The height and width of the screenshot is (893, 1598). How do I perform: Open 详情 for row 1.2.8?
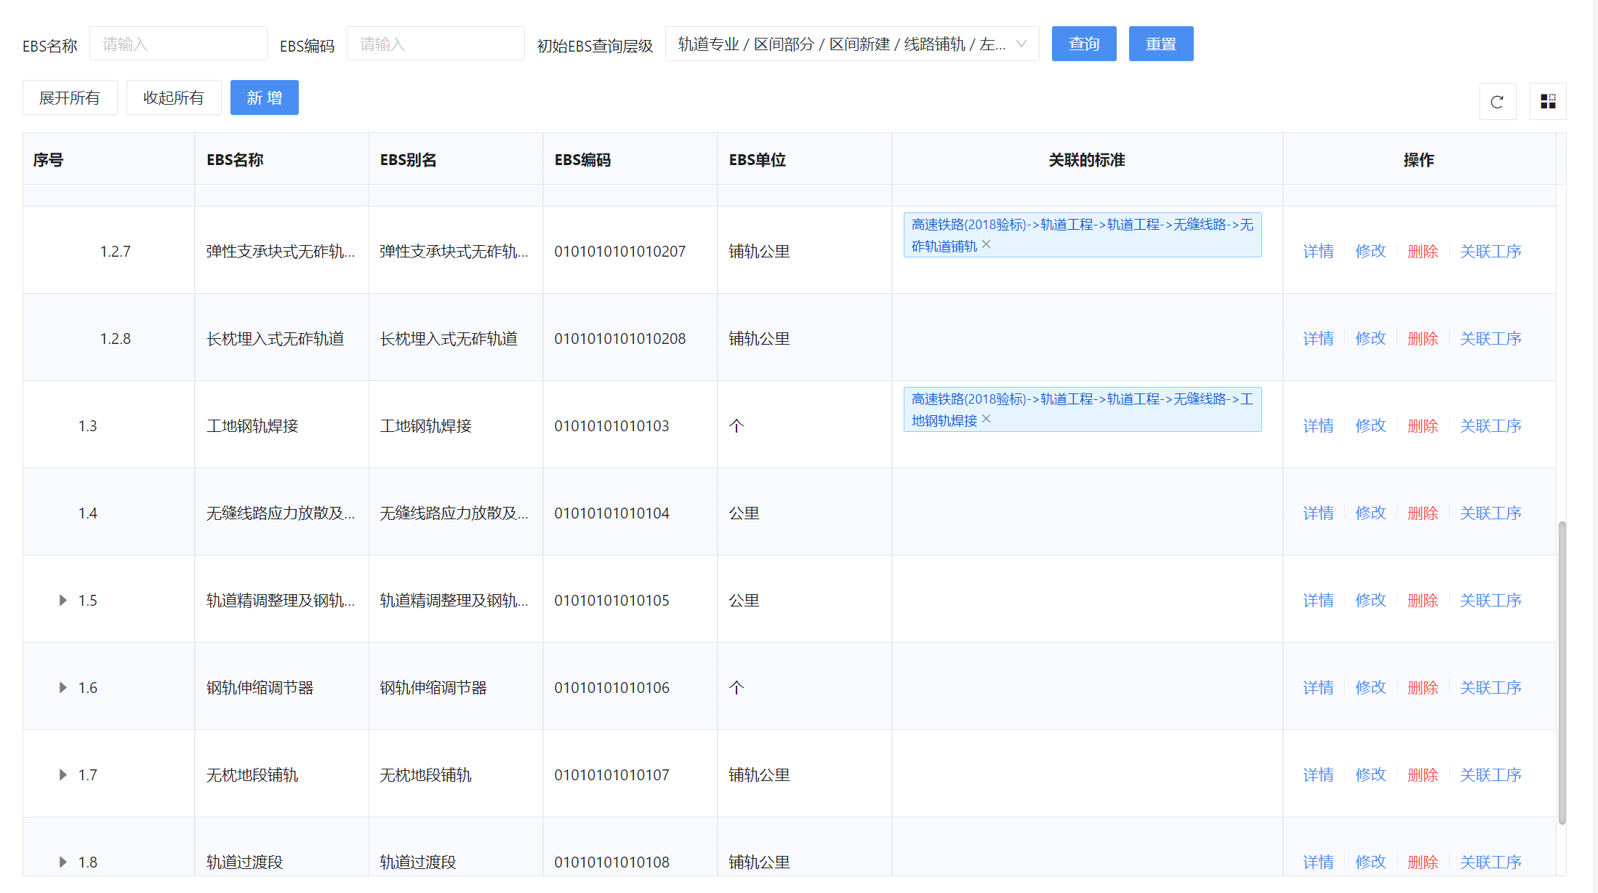pos(1318,339)
